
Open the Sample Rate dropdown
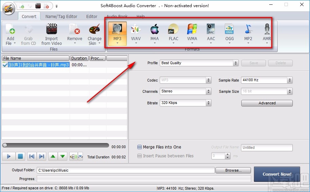click(290, 80)
